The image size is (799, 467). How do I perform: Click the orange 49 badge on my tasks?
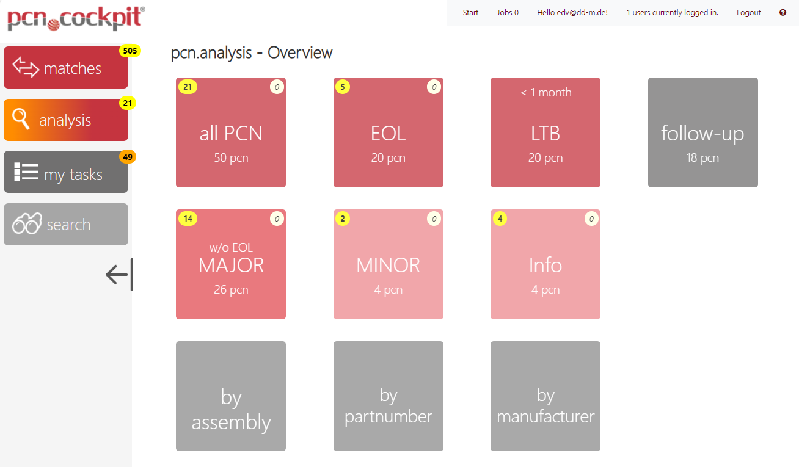127,157
